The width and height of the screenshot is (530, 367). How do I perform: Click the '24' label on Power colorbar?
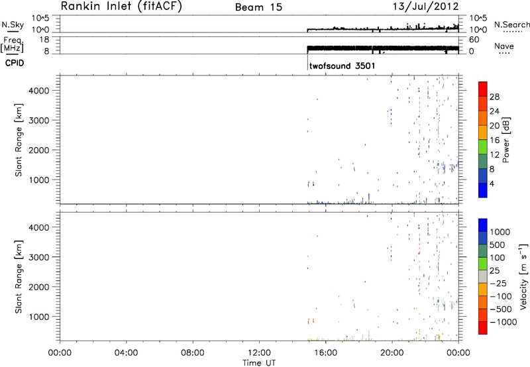click(495, 111)
